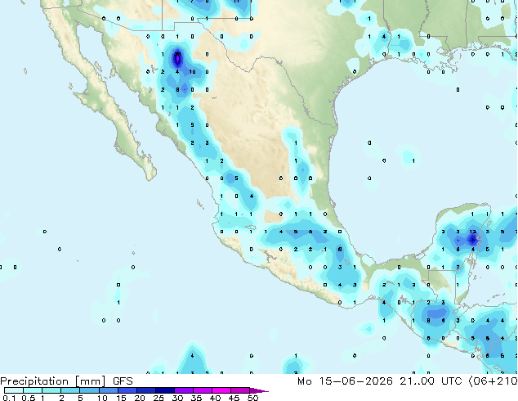Click the "[mm]" unit label
The image size is (518, 401).
(91, 381)
